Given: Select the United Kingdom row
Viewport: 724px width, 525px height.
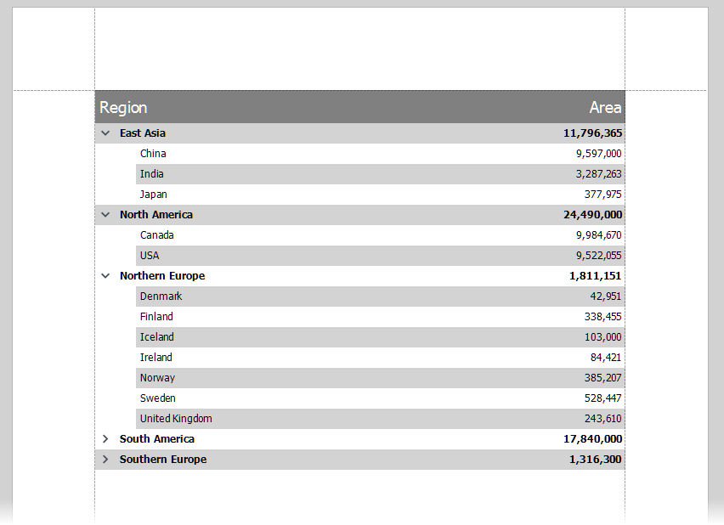Looking at the screenshot, I should pos(380,419).
